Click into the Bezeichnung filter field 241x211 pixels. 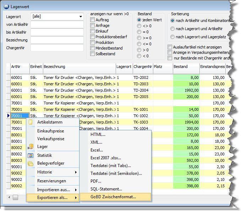(57, 40)
